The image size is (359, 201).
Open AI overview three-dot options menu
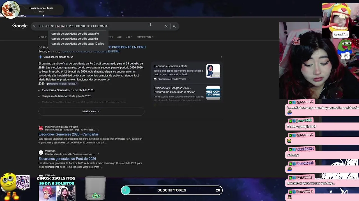[x=221, y=57]
